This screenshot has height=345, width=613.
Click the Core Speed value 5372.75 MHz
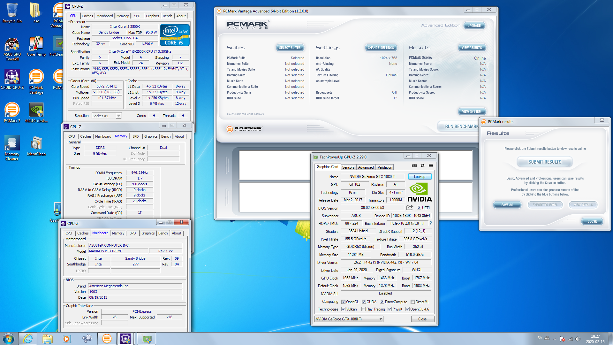(x=107, y=87)
